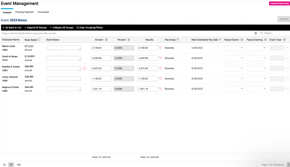The image size is (290, 167).
Task: Click the Next Scheduled Pay Date filter icon
Action: [220, 40]
